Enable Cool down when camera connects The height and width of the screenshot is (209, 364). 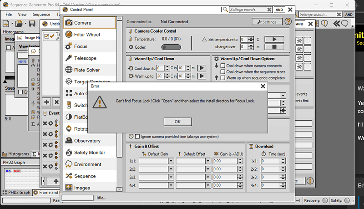coord(223,66)
